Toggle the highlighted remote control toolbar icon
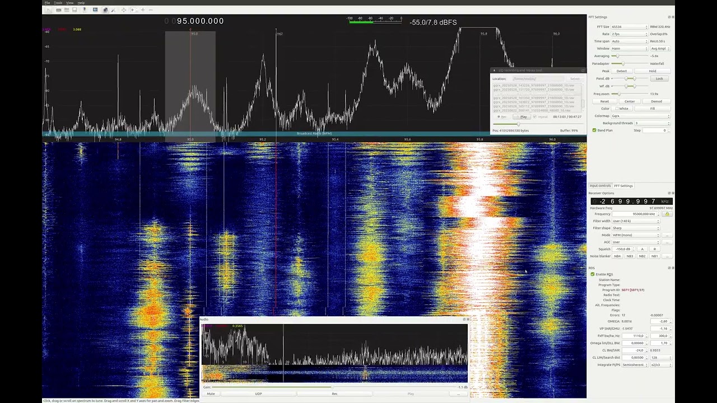The width and height of the screenshot is (717, 403). [x=105, y=10]
